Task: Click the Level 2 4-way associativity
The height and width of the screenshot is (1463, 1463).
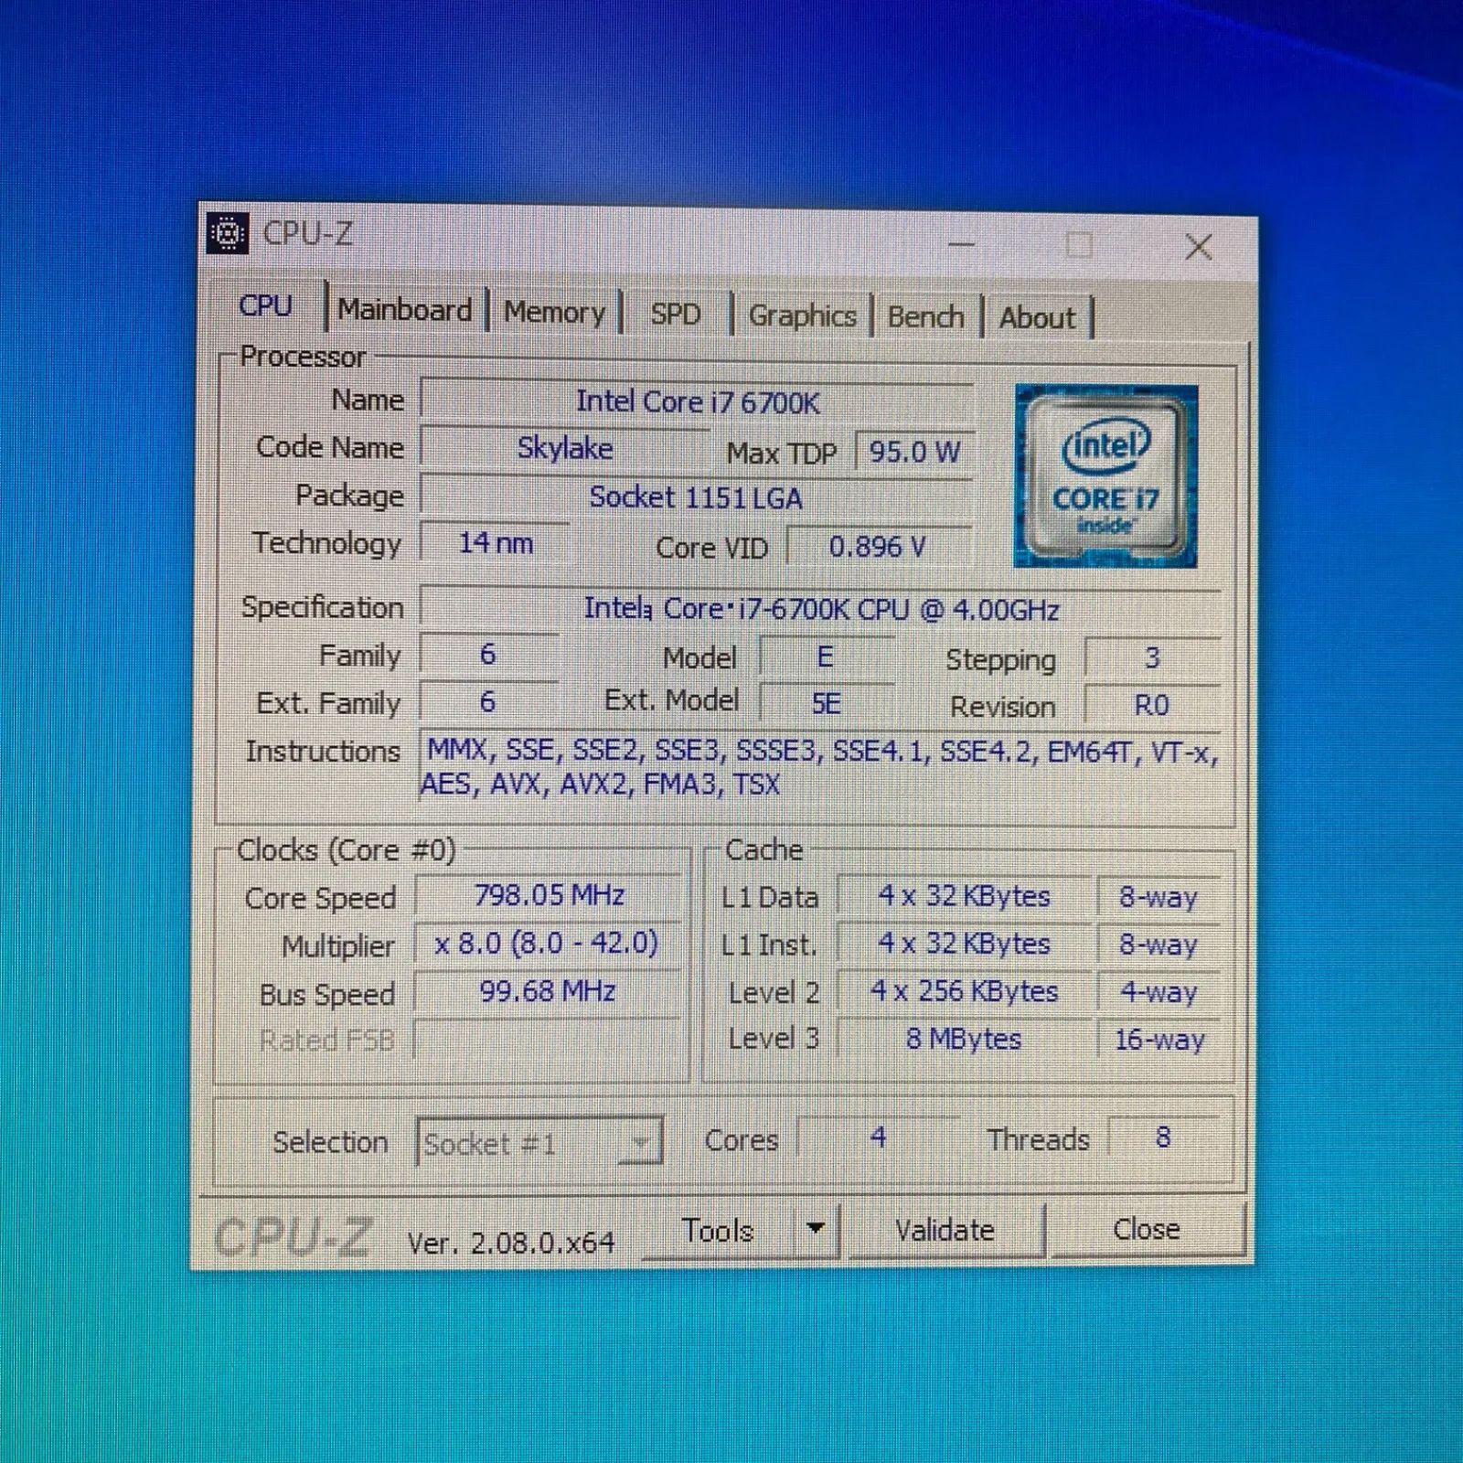Action: point(1159,993)
